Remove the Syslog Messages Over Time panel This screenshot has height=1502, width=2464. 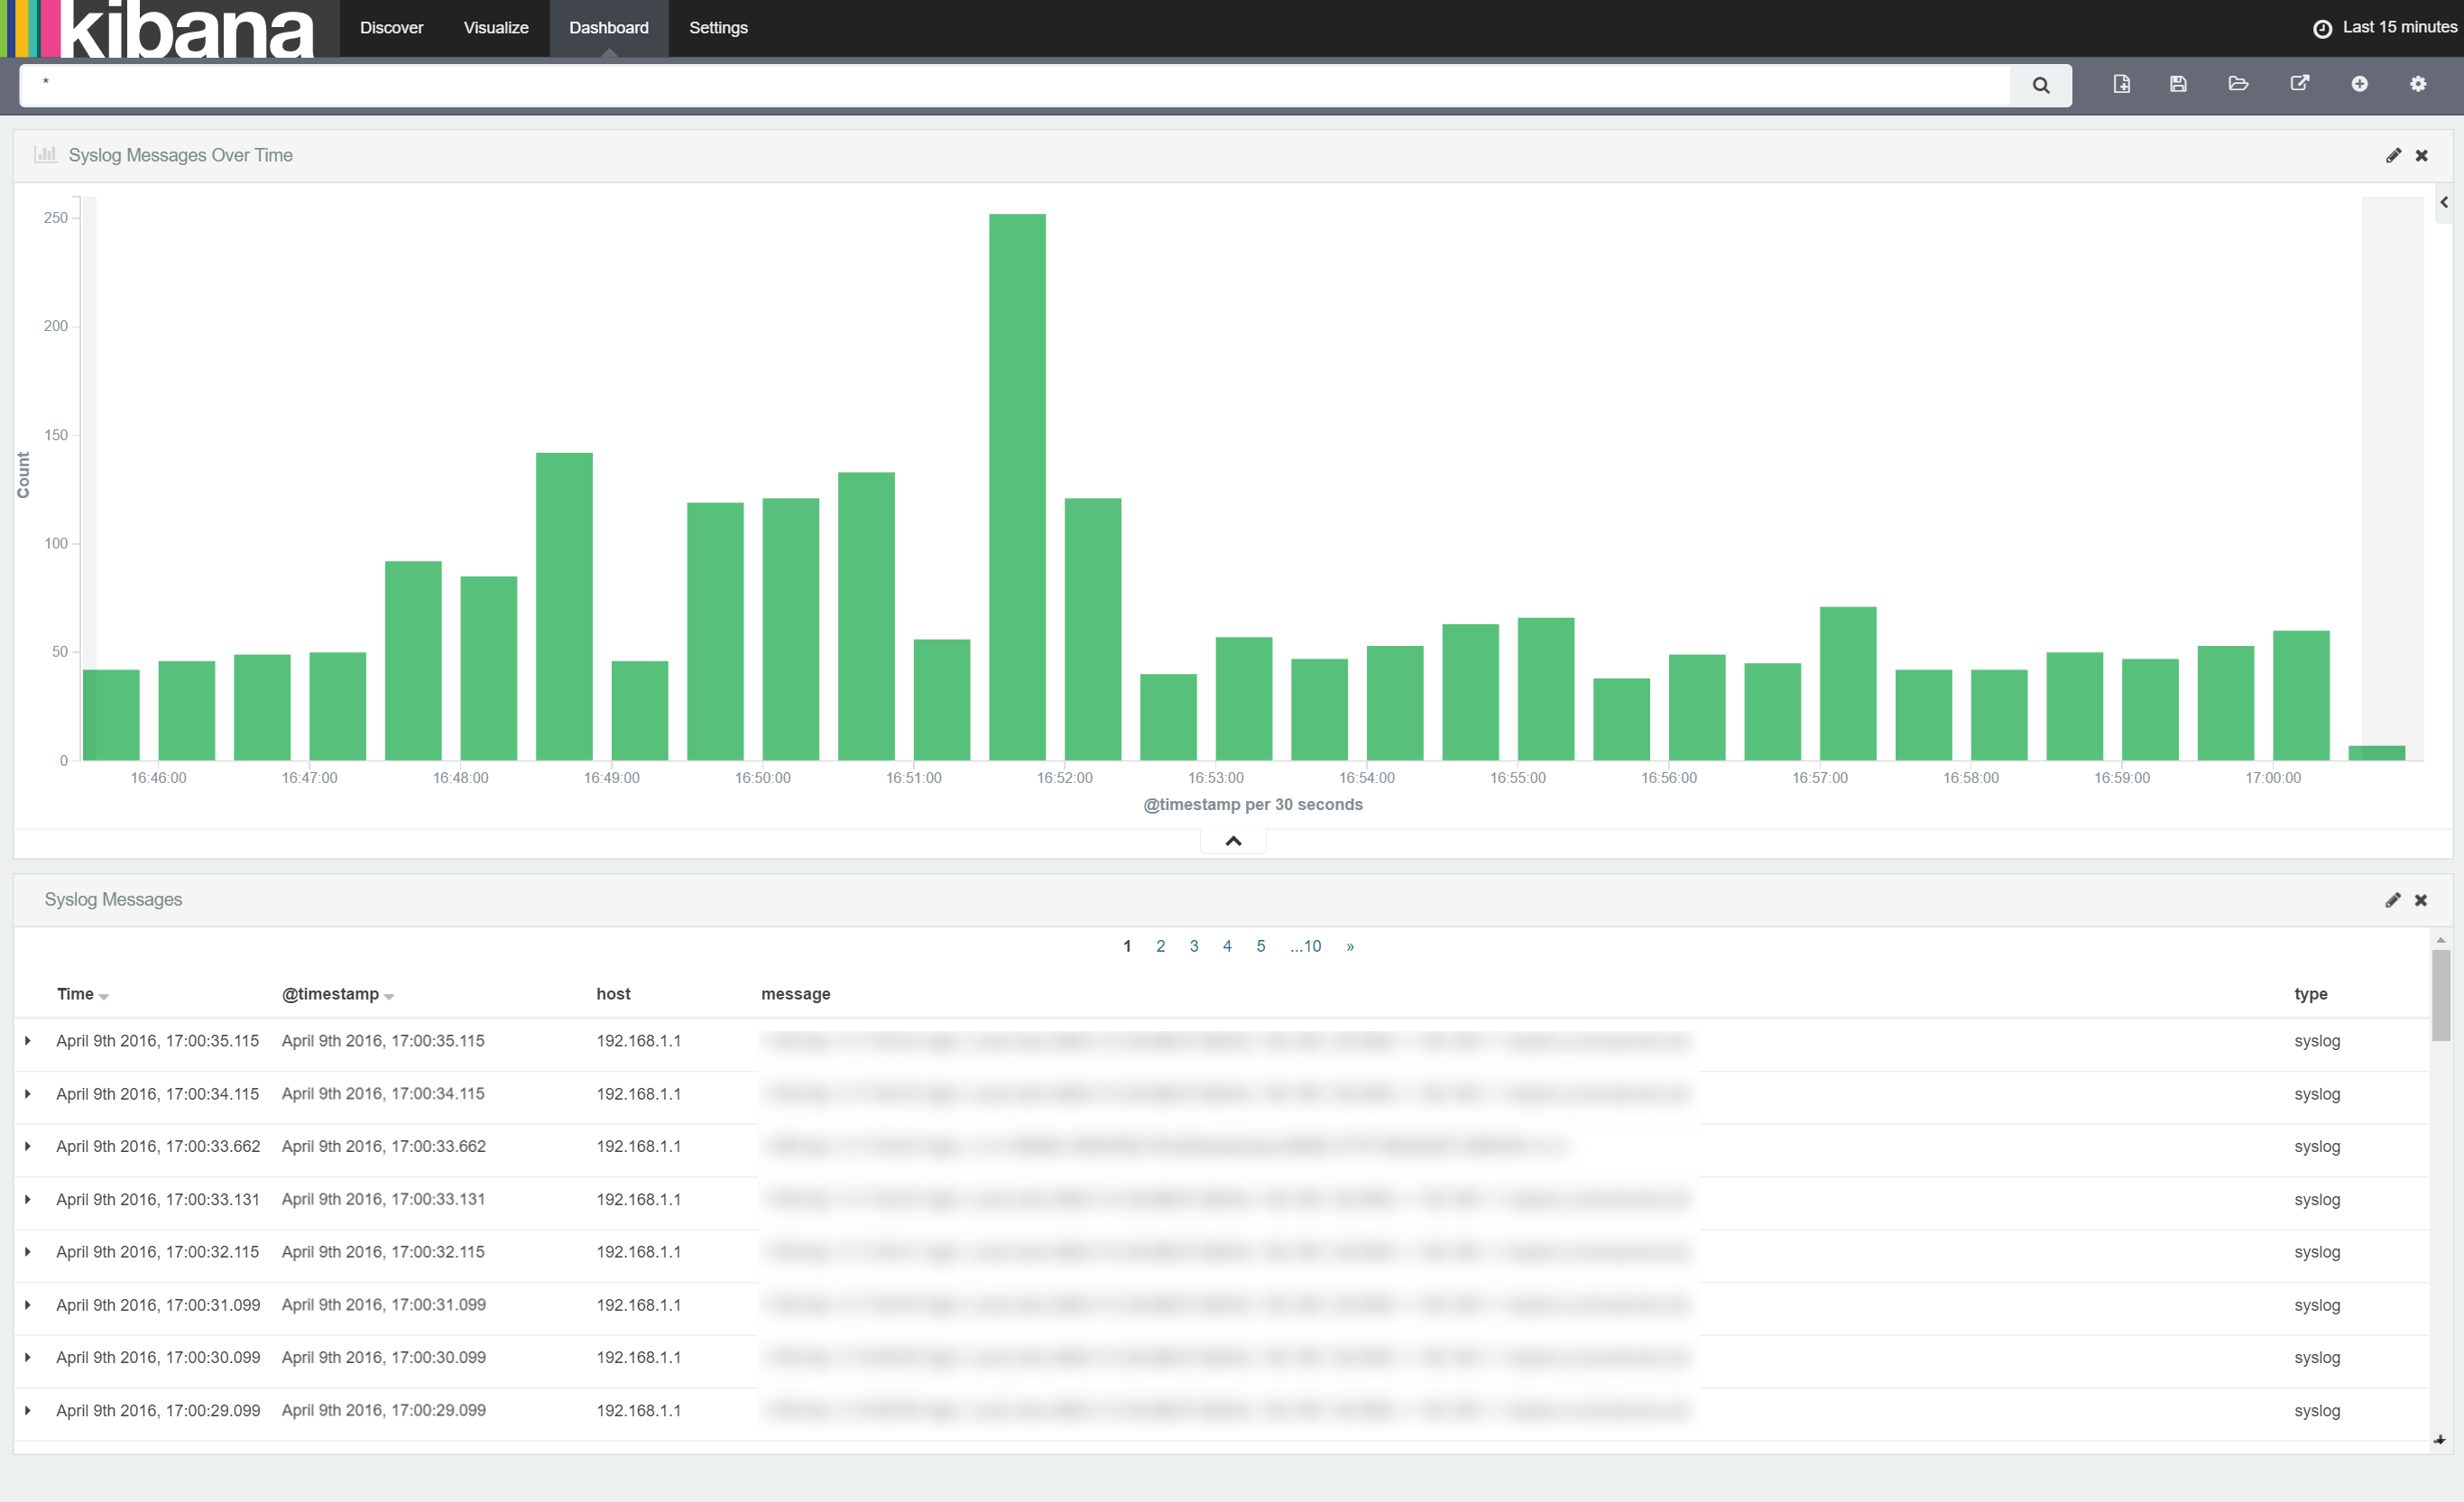[x=2421, y=155]
